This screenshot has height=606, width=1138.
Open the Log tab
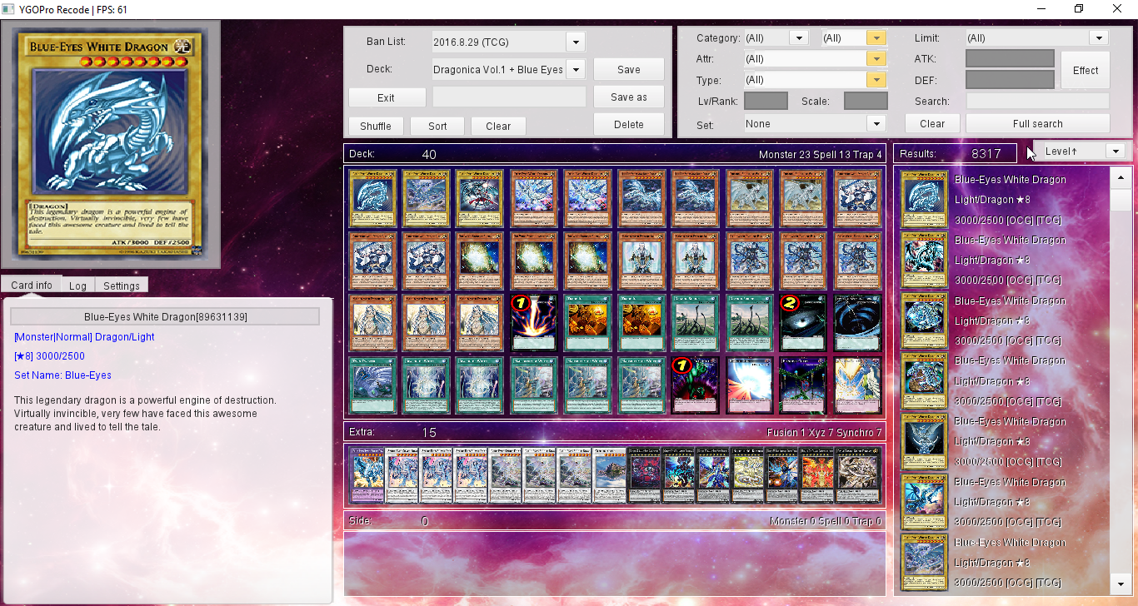(x=77, y=286)
